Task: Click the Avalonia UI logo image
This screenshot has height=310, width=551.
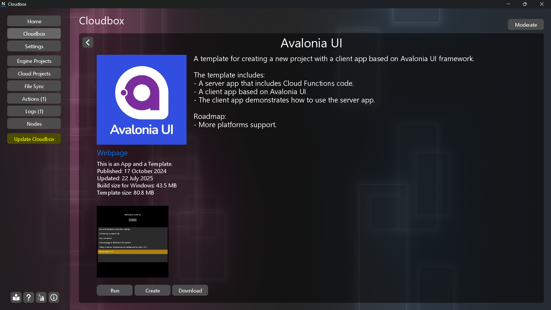Action: click(x=141, y=100)
